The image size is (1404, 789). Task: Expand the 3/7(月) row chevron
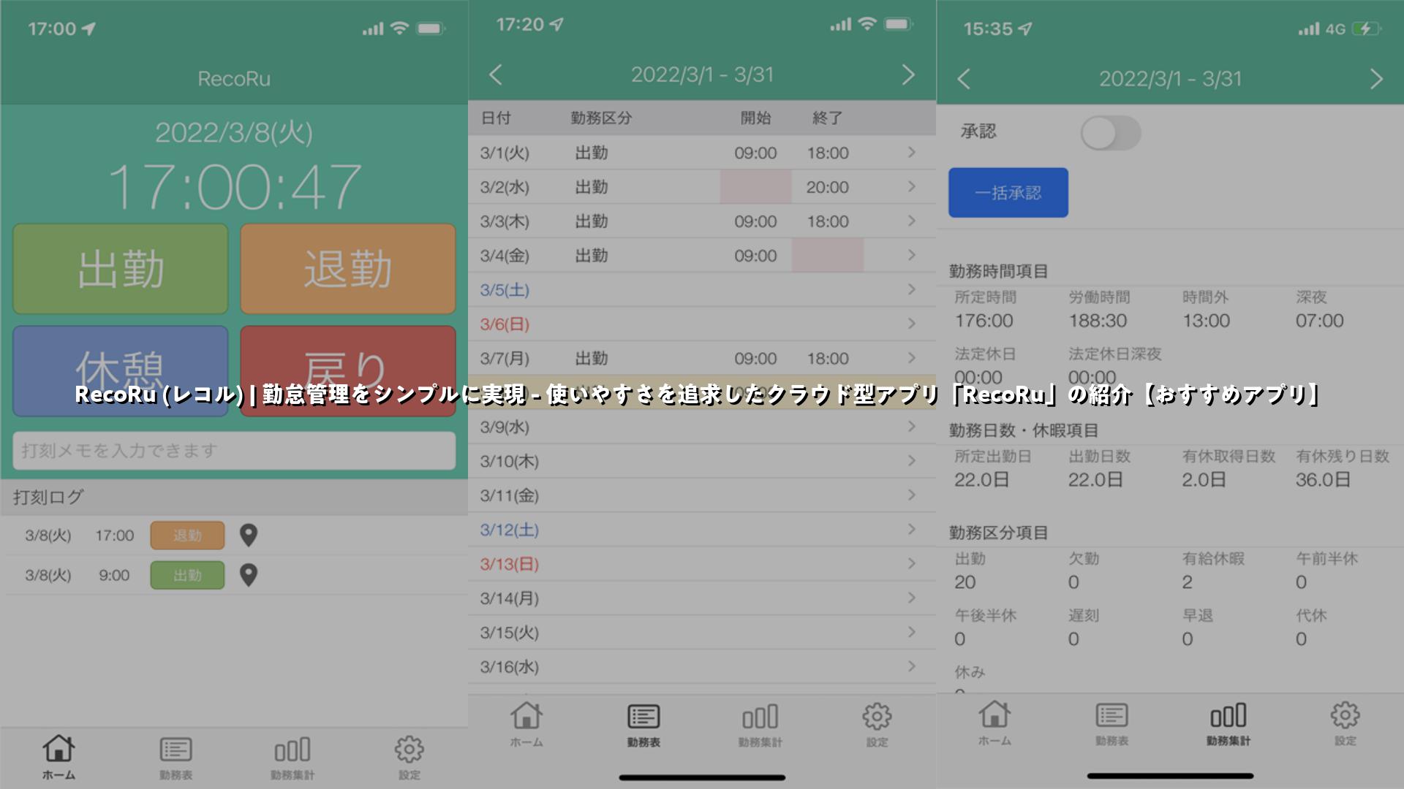coord(911,358)
